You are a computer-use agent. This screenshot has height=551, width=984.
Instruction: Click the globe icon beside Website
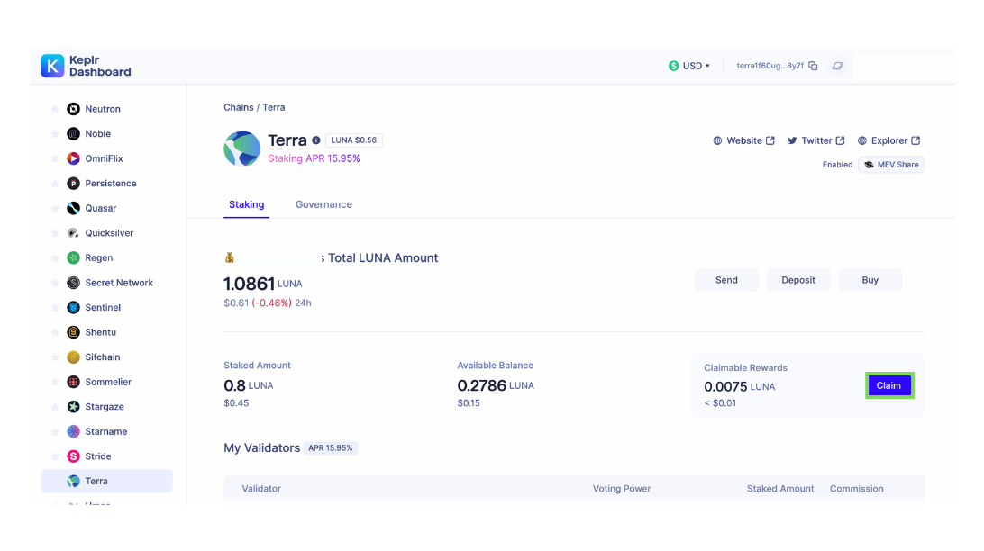pos(717,141)
